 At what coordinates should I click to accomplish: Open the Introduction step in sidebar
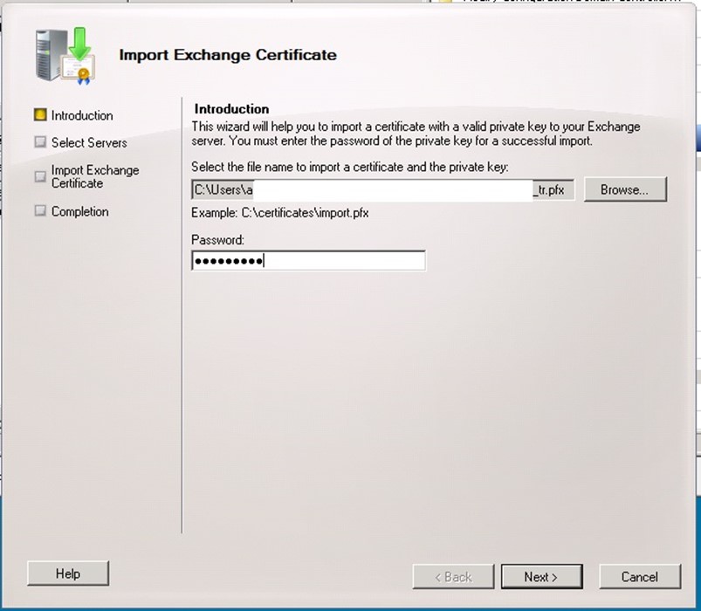(x=82, y=115)
